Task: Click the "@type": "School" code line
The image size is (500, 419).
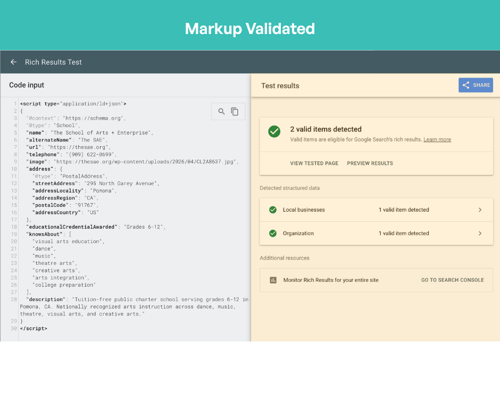Action: click(x=53, y=125)
